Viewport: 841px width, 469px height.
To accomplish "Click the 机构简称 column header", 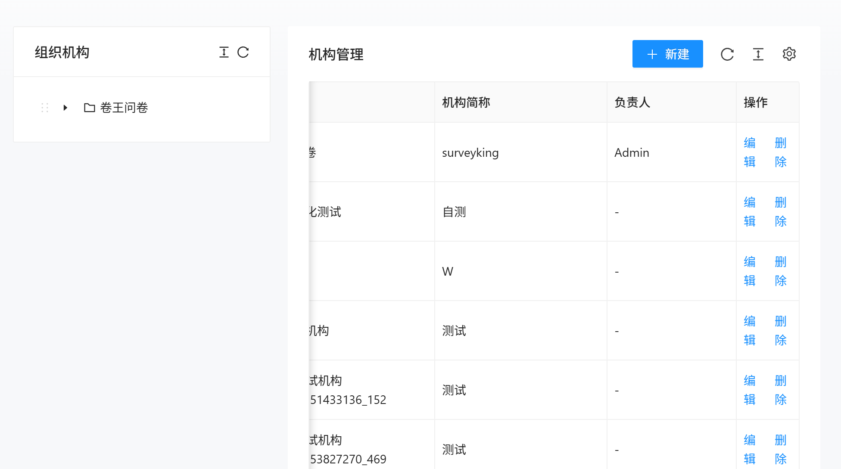I will (466, 102).
